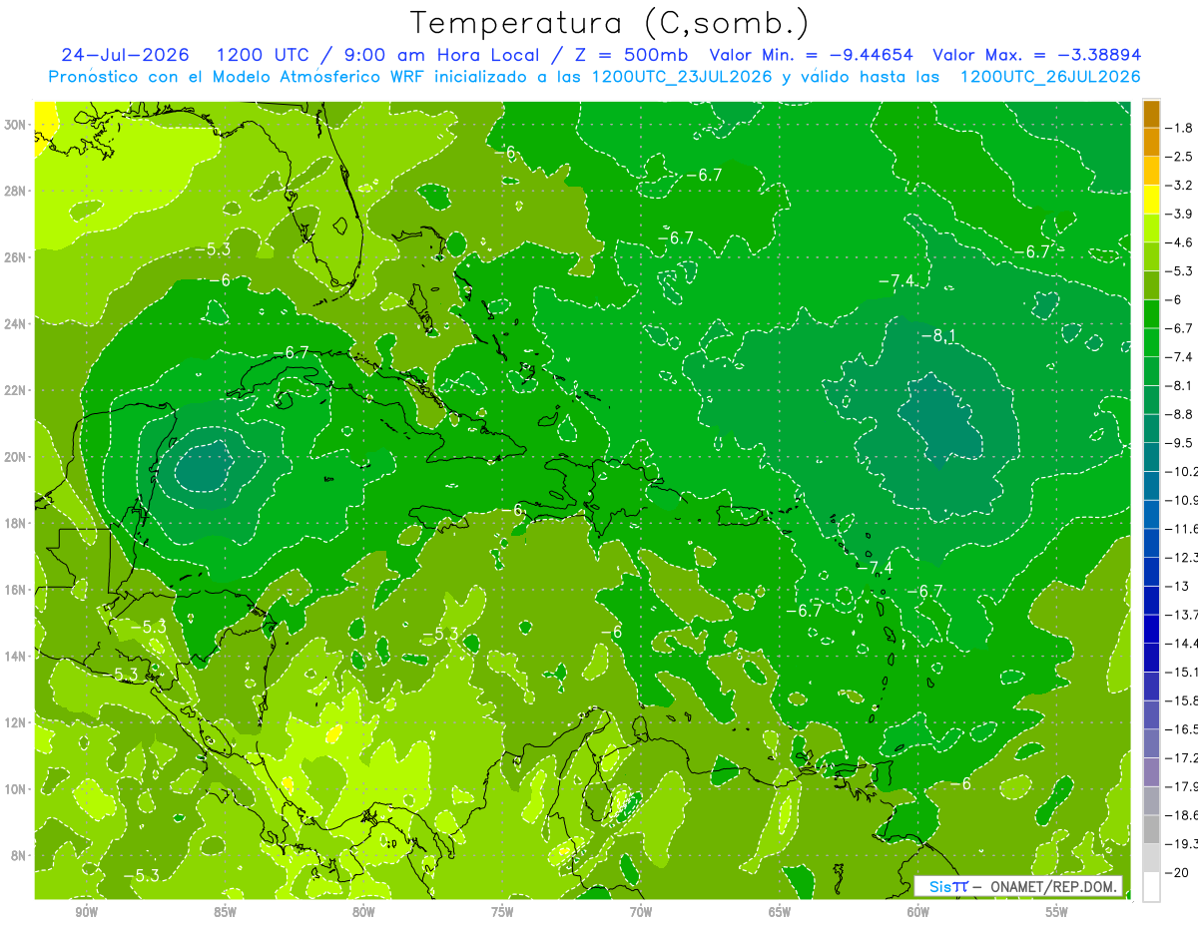1198x925 pixels.
Task: Click the 90W longitude axis label
Action: [86, 913]
